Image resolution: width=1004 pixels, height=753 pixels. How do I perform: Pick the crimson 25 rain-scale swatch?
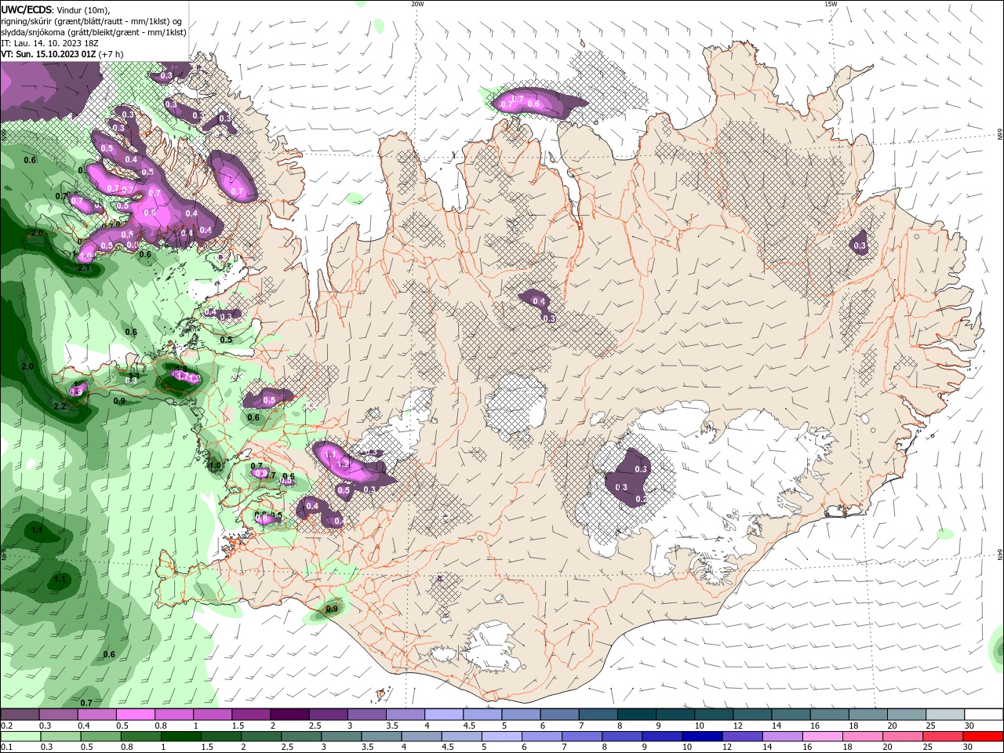point(944,737)
